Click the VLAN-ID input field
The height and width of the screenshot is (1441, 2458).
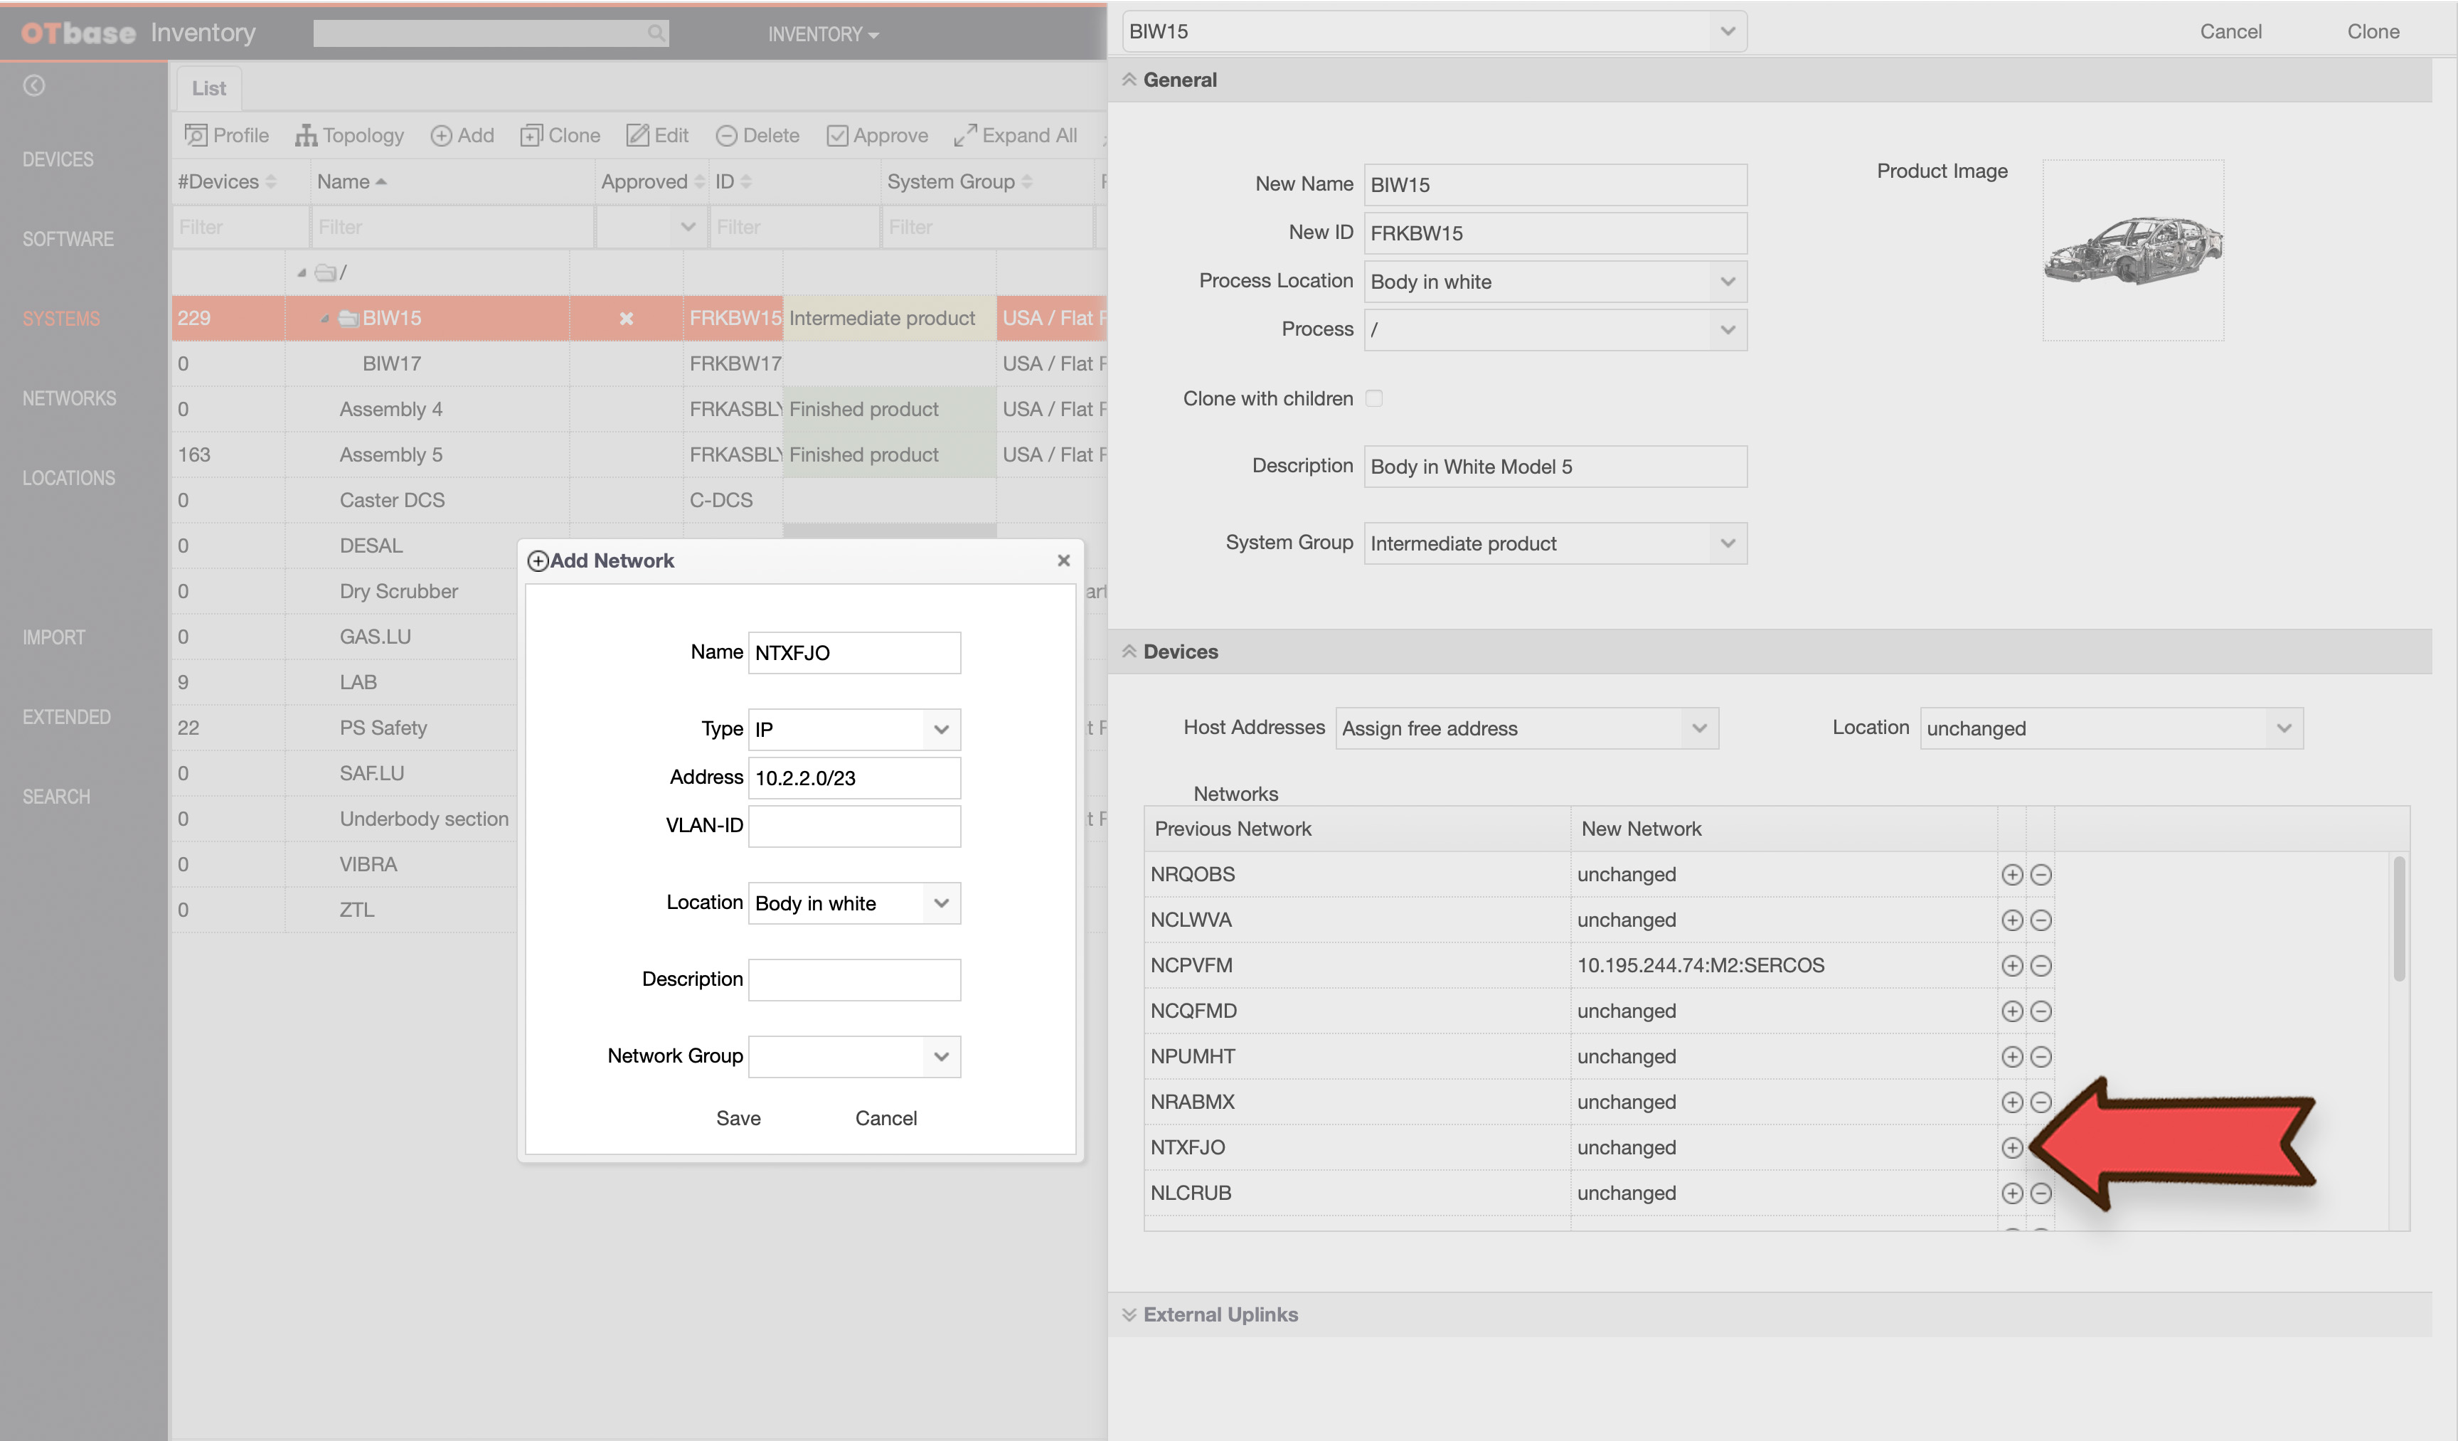point(853,825)
